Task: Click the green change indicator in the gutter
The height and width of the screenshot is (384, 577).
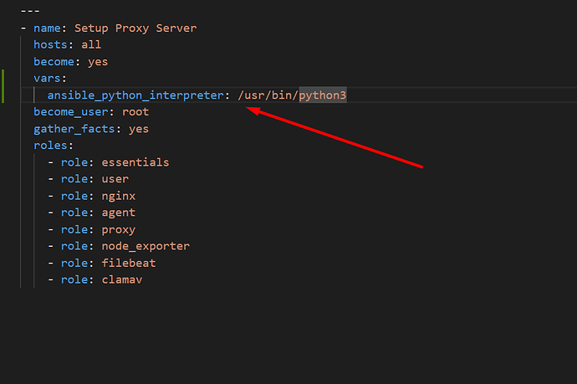Action: click(x=3, y=87)
